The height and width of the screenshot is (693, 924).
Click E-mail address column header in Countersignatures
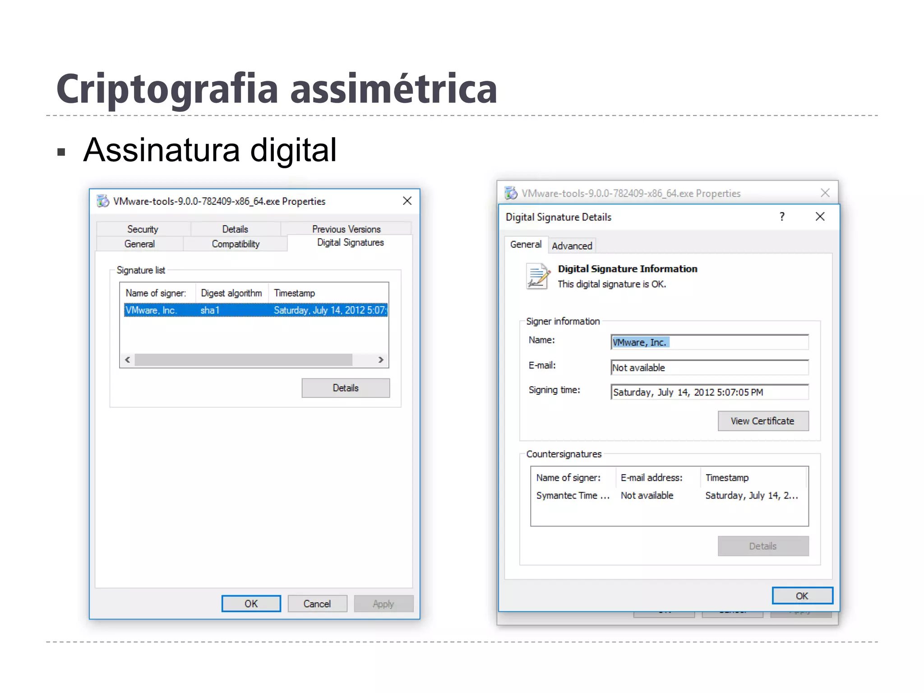click(x=658, y=478)
